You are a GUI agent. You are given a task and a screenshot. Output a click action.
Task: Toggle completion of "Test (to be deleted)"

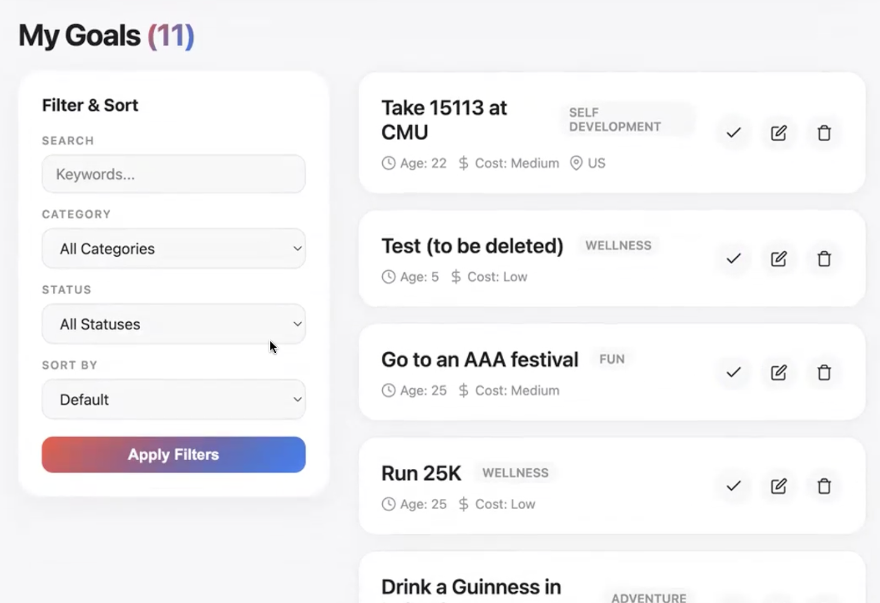coord(733,259)
